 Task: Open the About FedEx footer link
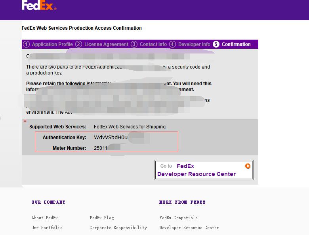click(45, 218)
